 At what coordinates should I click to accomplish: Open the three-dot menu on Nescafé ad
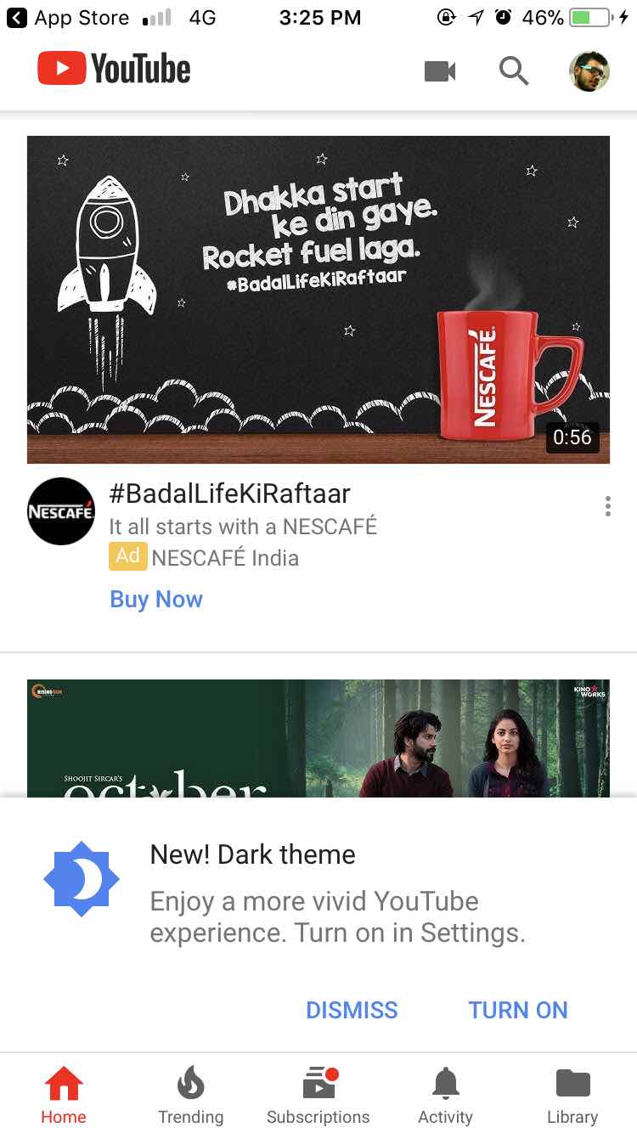[608, 507]
